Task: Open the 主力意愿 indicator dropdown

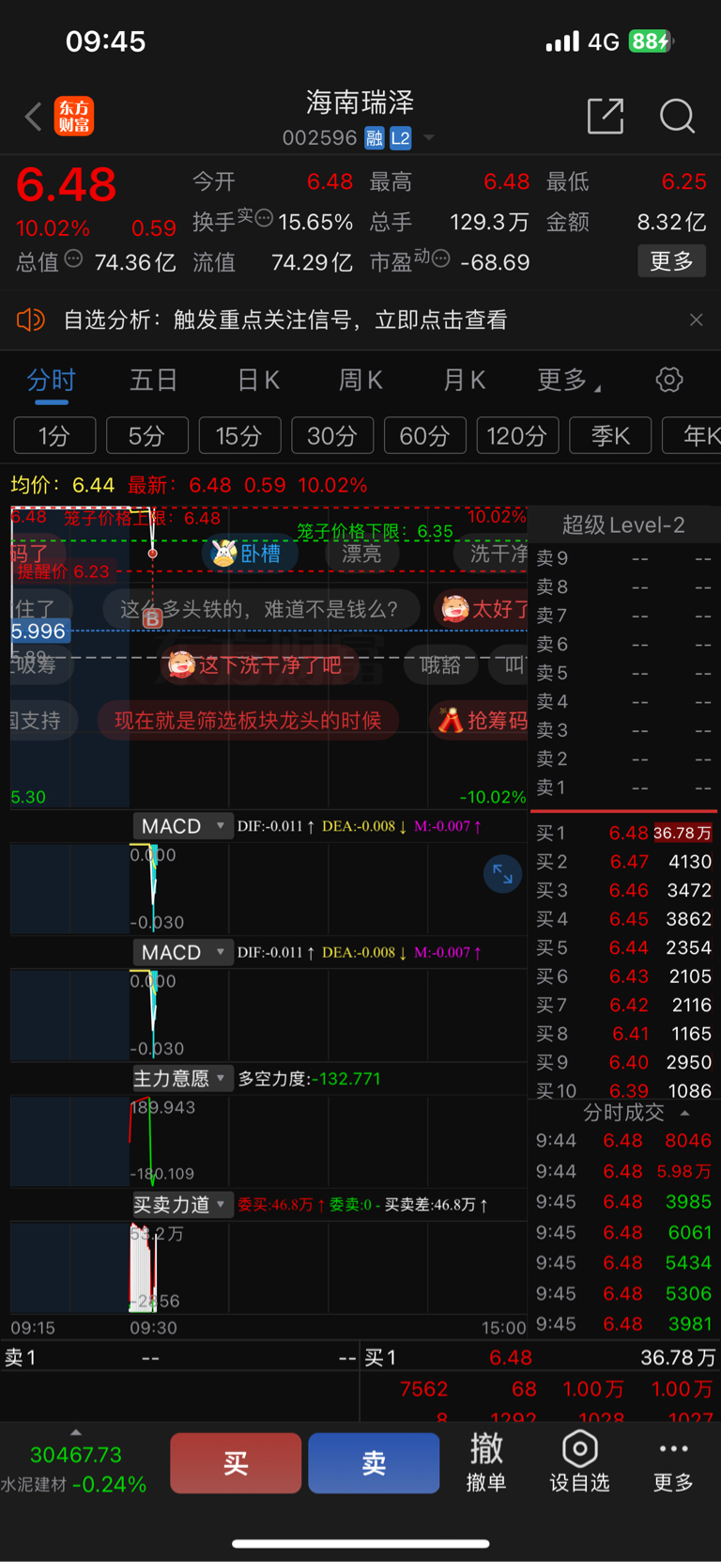Action: 181,1078
